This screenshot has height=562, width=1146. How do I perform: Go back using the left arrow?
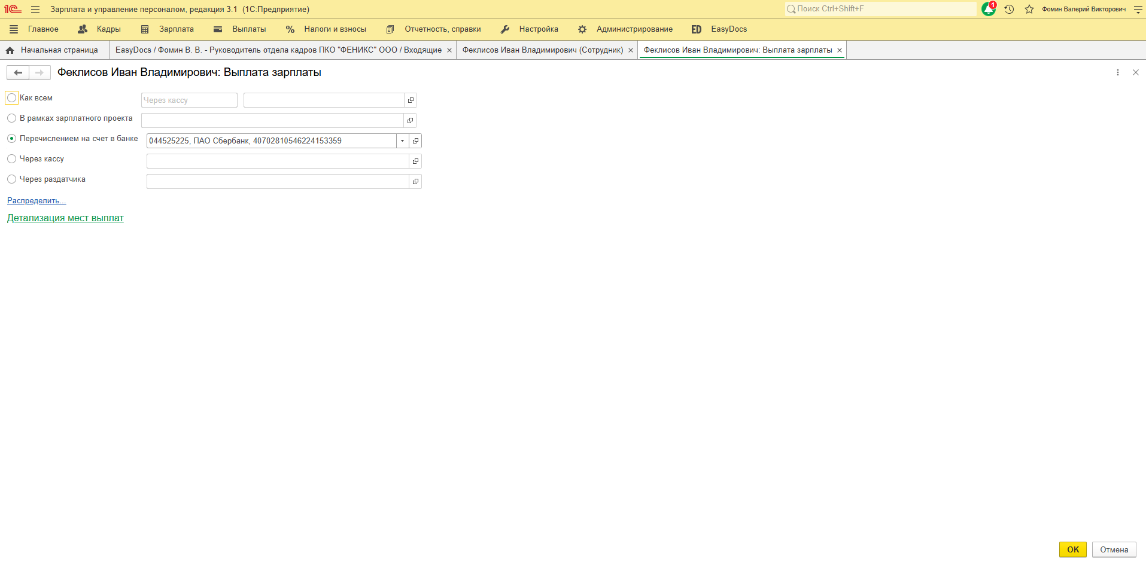coord(18,72)
